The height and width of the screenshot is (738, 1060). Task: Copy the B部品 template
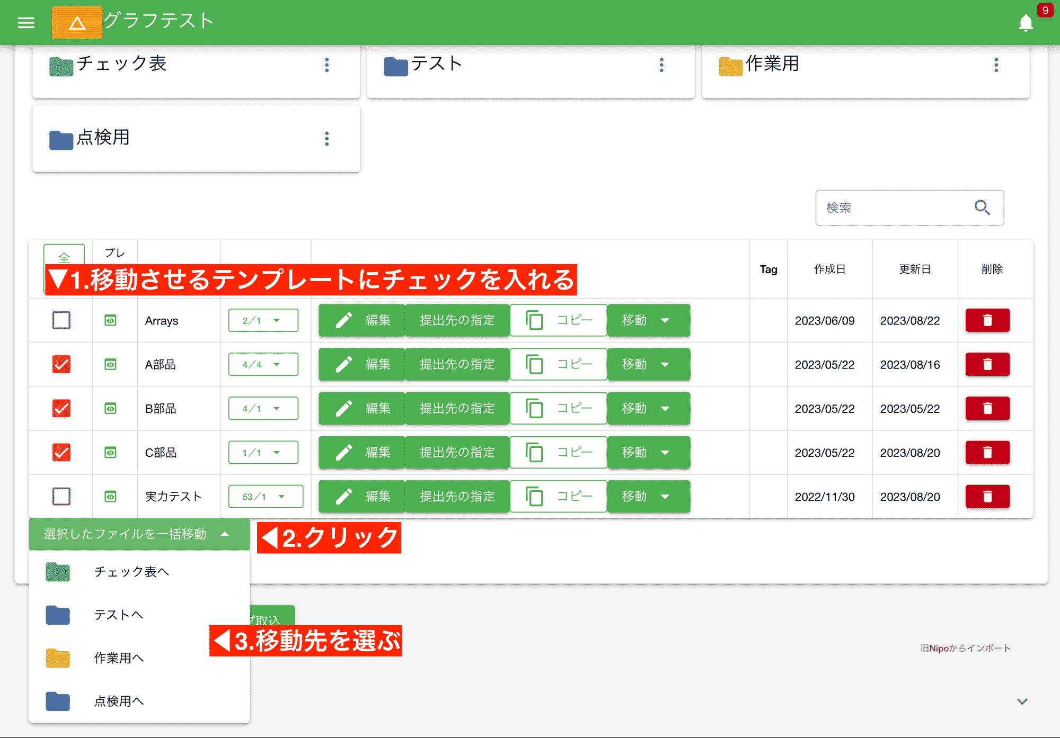point(559,408)
